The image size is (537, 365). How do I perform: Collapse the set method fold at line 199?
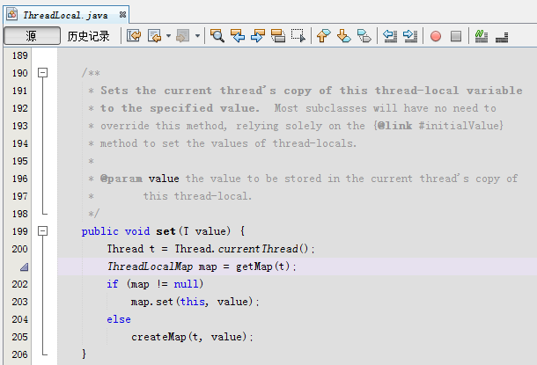[43, 231]
